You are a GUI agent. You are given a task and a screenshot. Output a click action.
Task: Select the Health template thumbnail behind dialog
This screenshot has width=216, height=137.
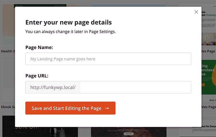[7, 26]
